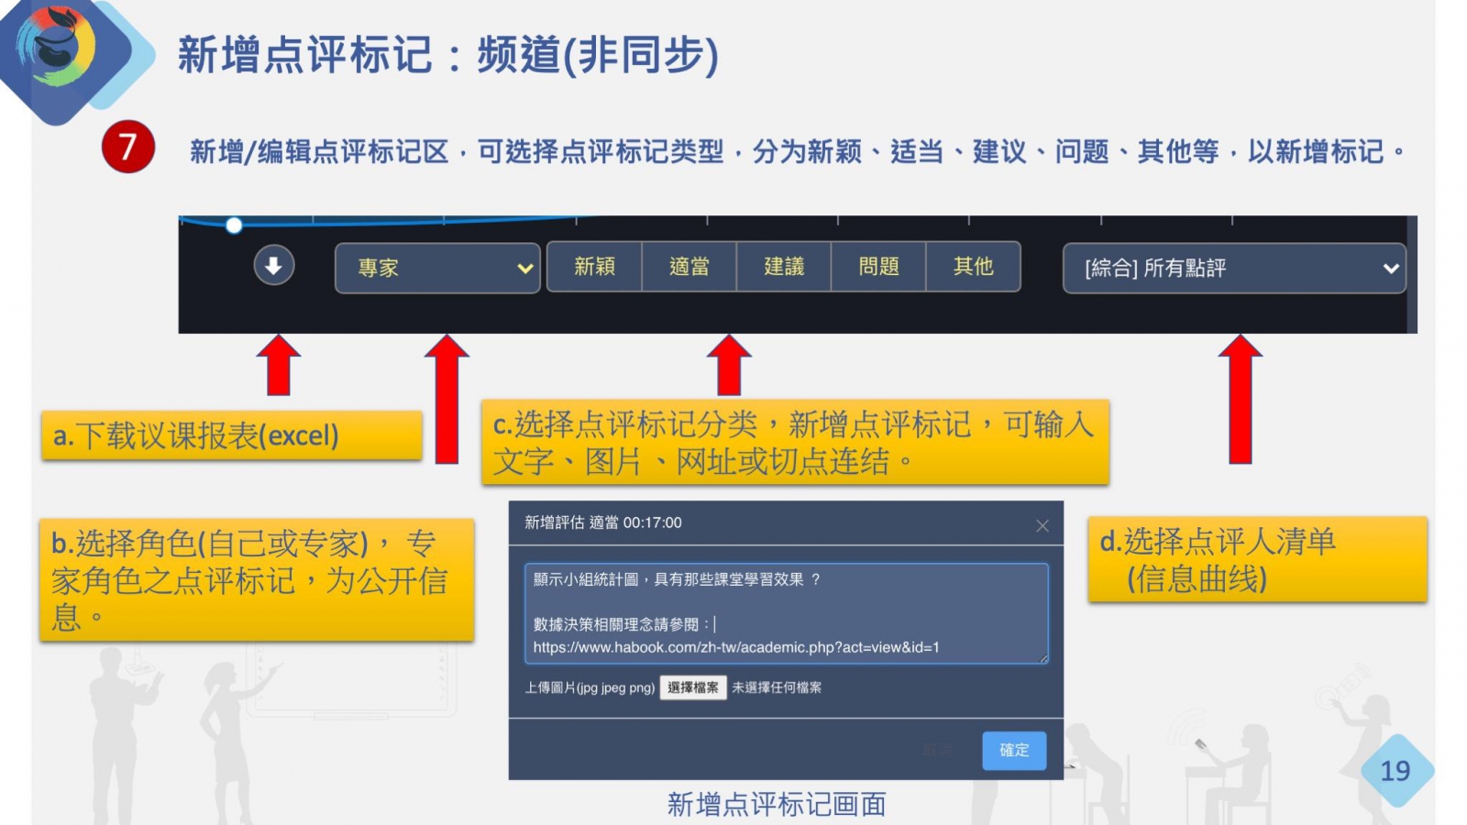
Task: Click into the comment text area
Action: tap(786, 612)
